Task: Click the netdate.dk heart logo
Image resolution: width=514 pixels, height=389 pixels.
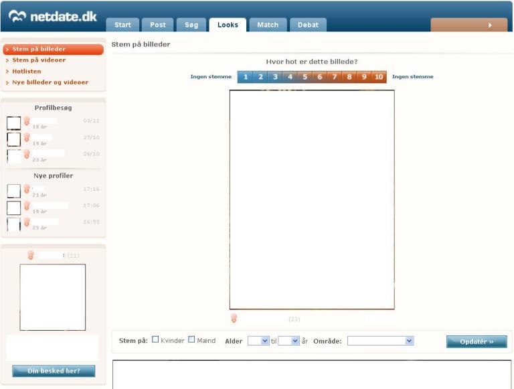Action: point(17,16)
